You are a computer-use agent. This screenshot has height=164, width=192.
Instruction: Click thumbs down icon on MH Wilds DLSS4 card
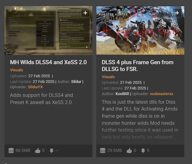click(x=52, y=151)
